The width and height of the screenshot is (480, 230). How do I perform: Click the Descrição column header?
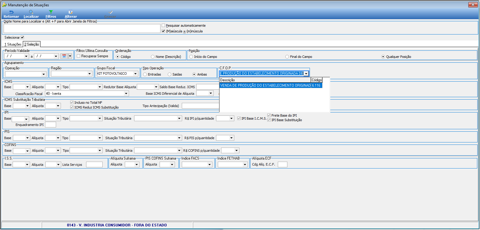pyautogui.click(x=265, y=80)
